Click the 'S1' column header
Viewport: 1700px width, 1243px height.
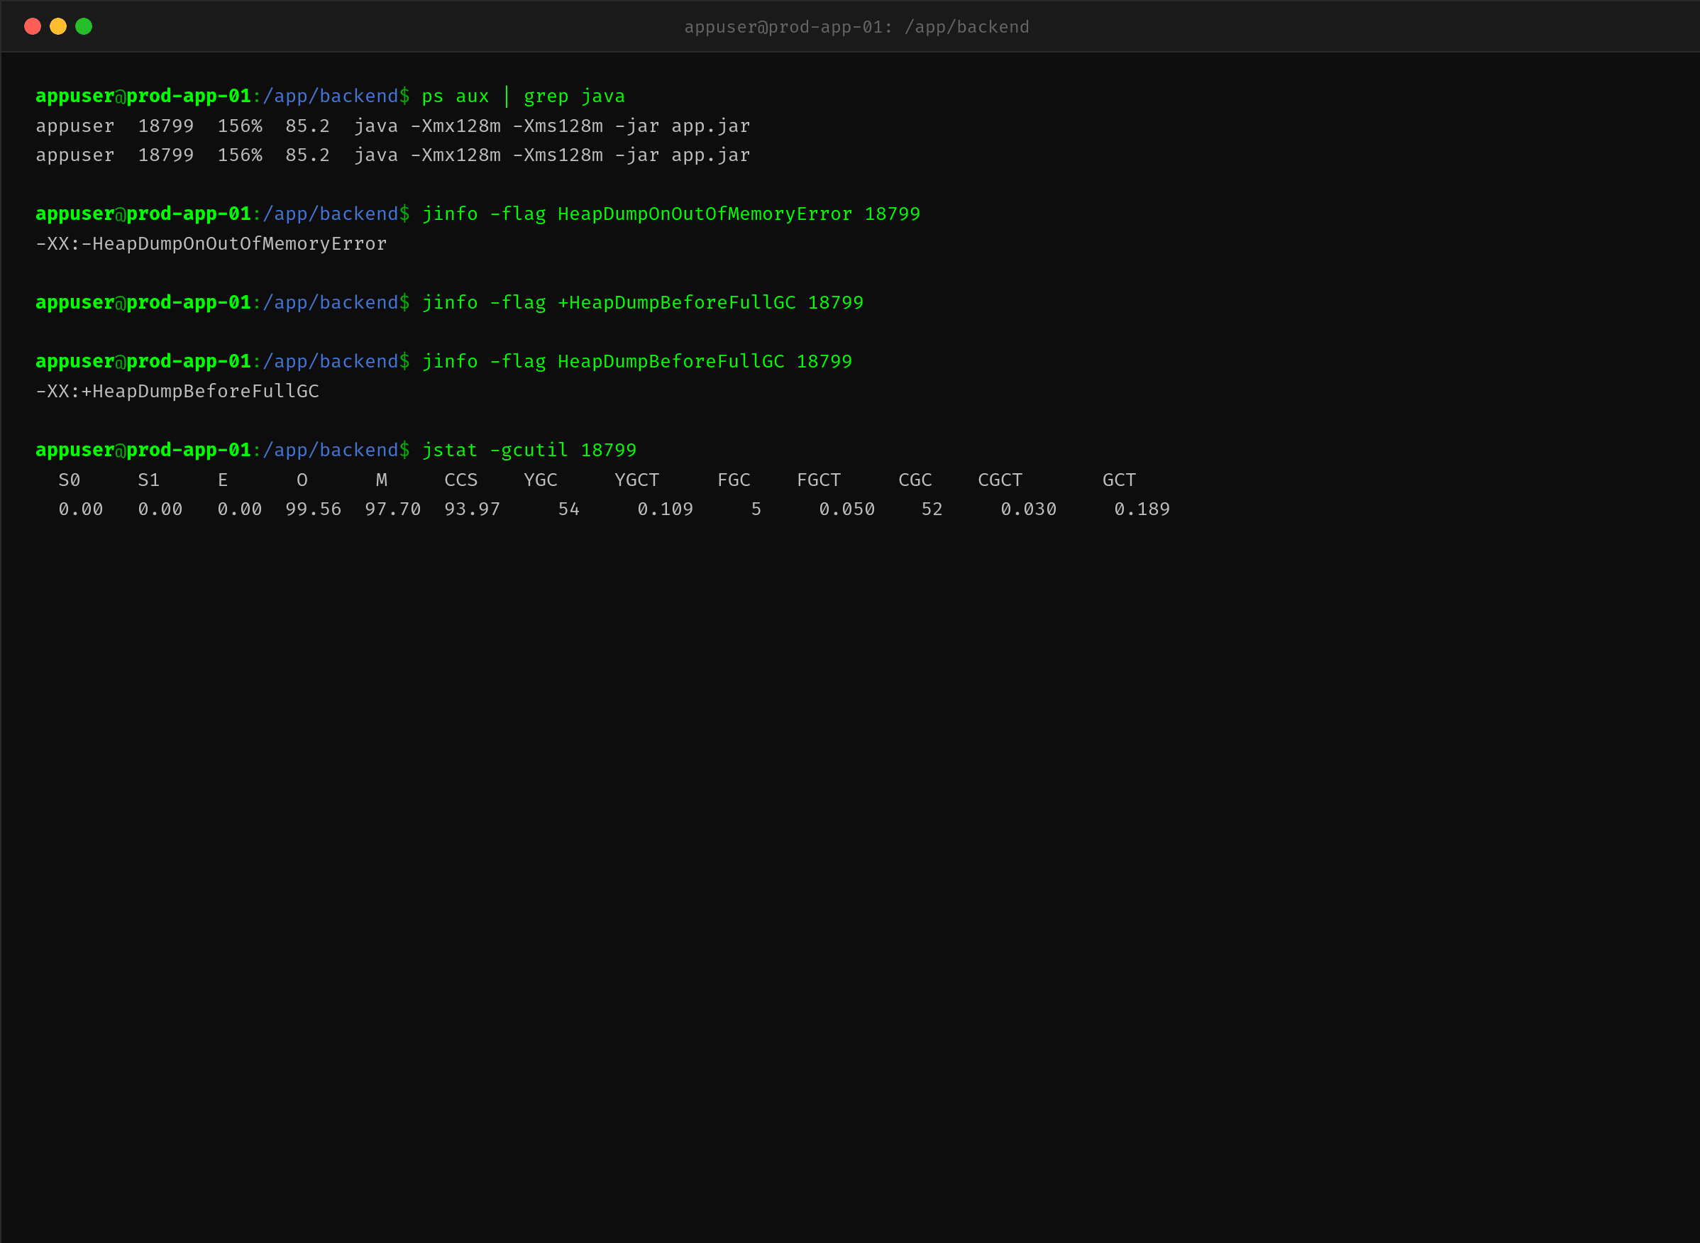click(149, 480)
